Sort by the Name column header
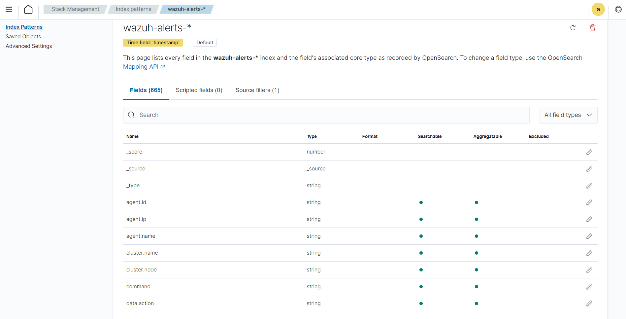The width and height of the screenshot is (626, 319). coord(132,136)
